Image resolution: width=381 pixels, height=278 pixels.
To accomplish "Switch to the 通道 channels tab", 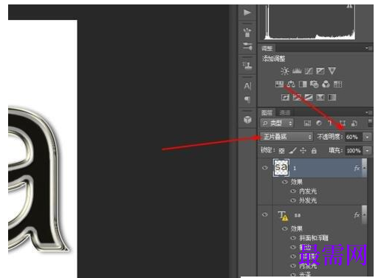I will coord(285,113).
